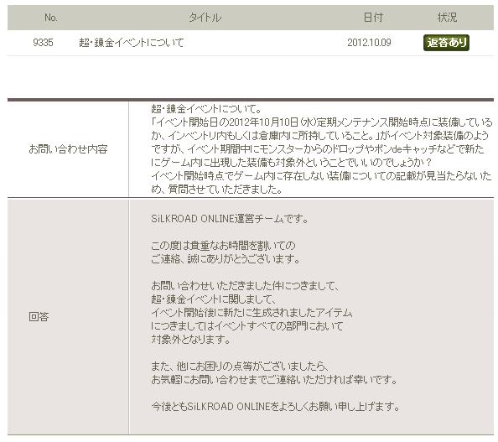Open inquiry titled 超・錬金イベントについて
This screenshot has height=442, width=498.
(x=132, y=43)
